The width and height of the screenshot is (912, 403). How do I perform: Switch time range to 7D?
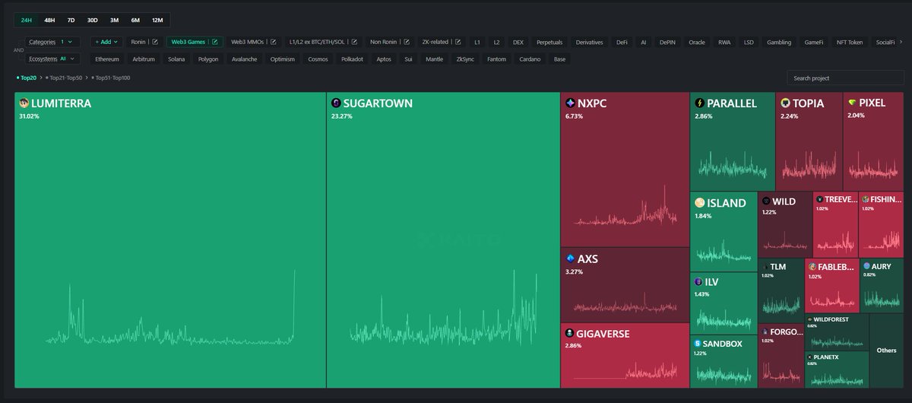(71, 20)
